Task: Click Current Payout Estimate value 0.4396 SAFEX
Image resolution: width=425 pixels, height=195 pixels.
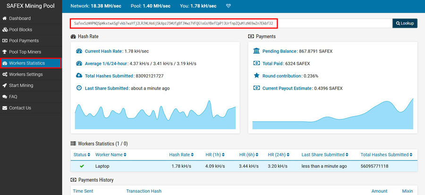Action: tap(328, 88)
